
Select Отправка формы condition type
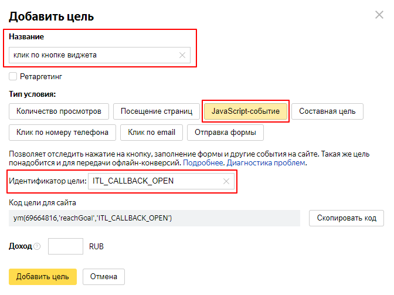pos(225,133)
